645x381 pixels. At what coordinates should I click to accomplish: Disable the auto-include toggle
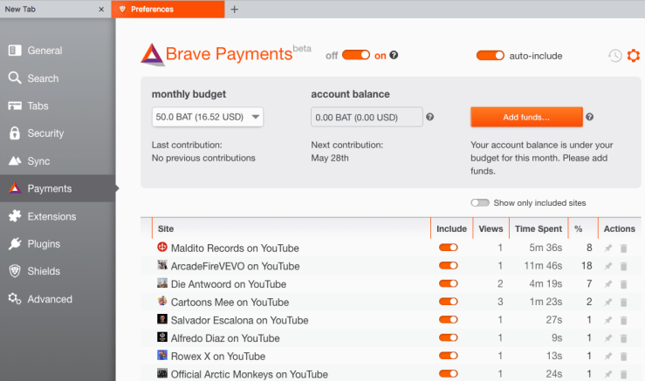pyautogui.click(x=491, y=56)
